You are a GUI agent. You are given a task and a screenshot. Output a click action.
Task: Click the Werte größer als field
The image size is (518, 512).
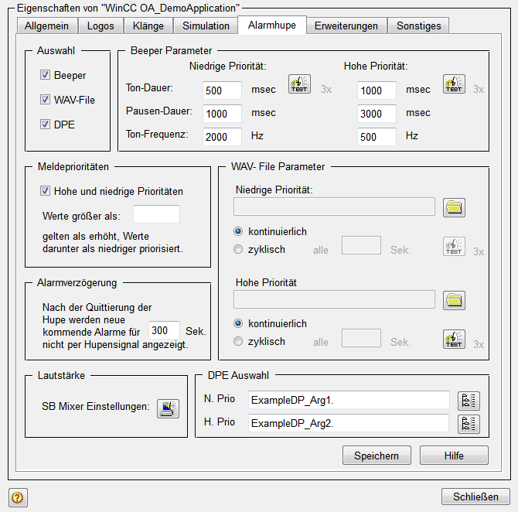click(156, 214)
